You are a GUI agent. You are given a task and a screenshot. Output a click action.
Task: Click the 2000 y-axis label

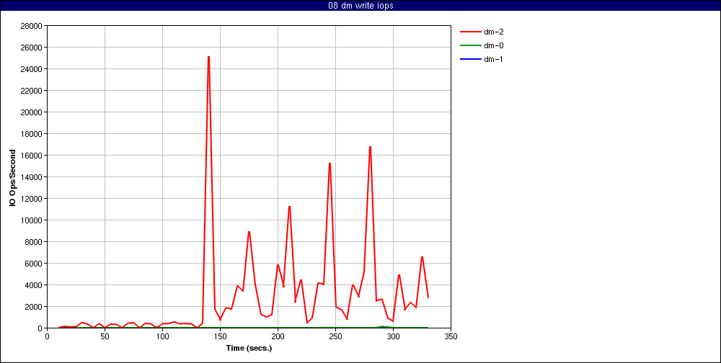pyautogui.click(x=34, y=307)
